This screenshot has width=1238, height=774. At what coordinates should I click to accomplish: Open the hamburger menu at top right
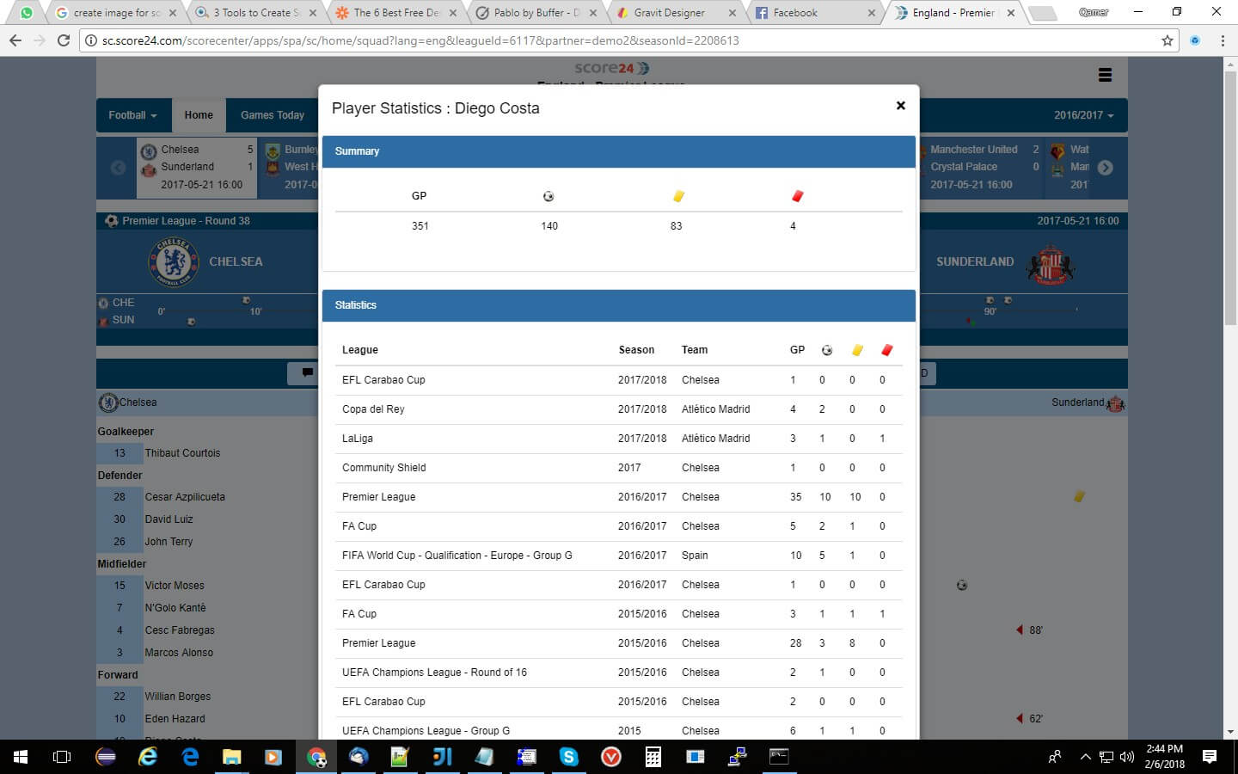click(1105, 76)
